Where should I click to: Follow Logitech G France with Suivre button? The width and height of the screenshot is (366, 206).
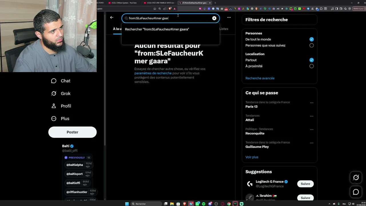[305, 184]
